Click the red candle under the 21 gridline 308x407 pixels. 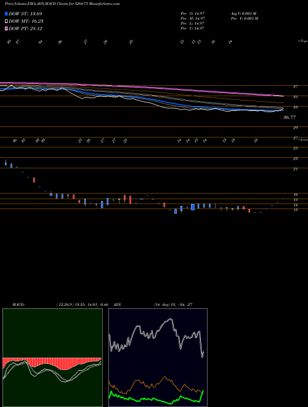click(34, 180)
